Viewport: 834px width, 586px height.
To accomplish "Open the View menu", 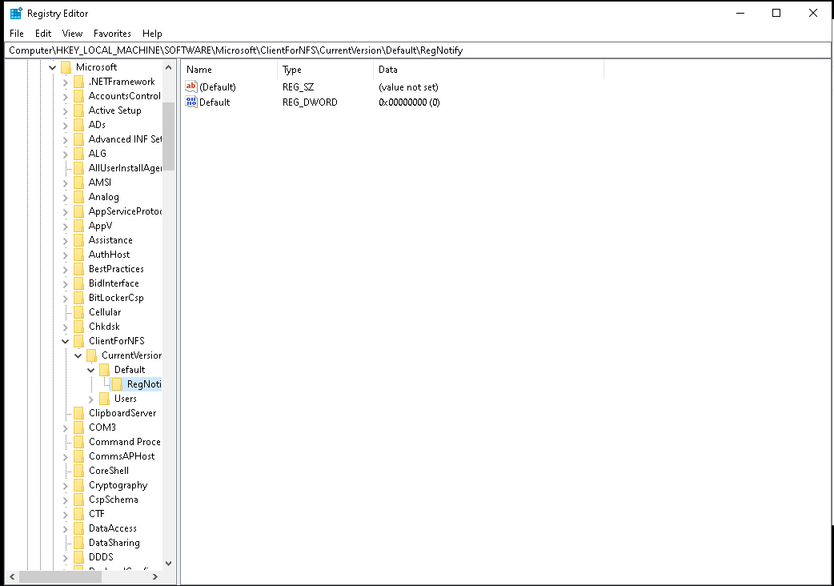I will tap(72, 34).
